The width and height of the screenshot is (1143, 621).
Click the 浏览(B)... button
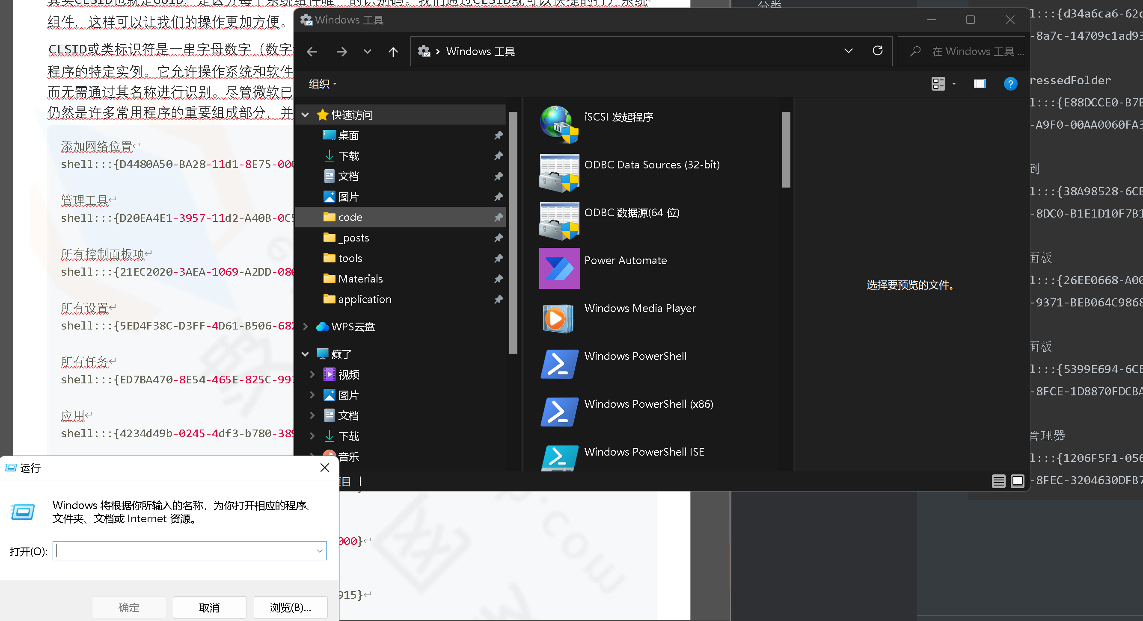(x=290, y=607)
